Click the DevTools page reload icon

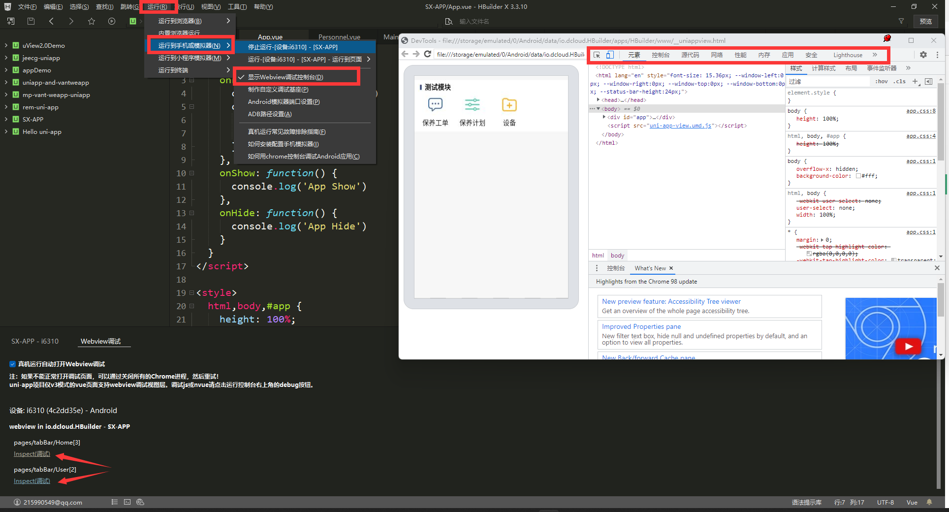(428, 54)
